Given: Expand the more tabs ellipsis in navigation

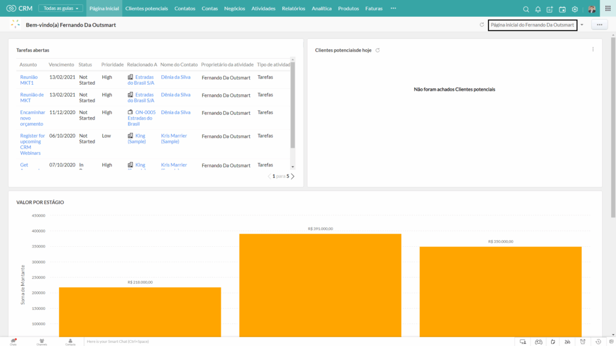Looking at the screenshot, I should 393,8.
